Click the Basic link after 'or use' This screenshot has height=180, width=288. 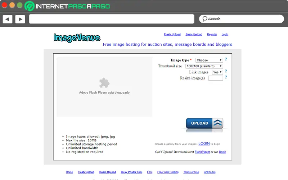[x=222, y=152]
